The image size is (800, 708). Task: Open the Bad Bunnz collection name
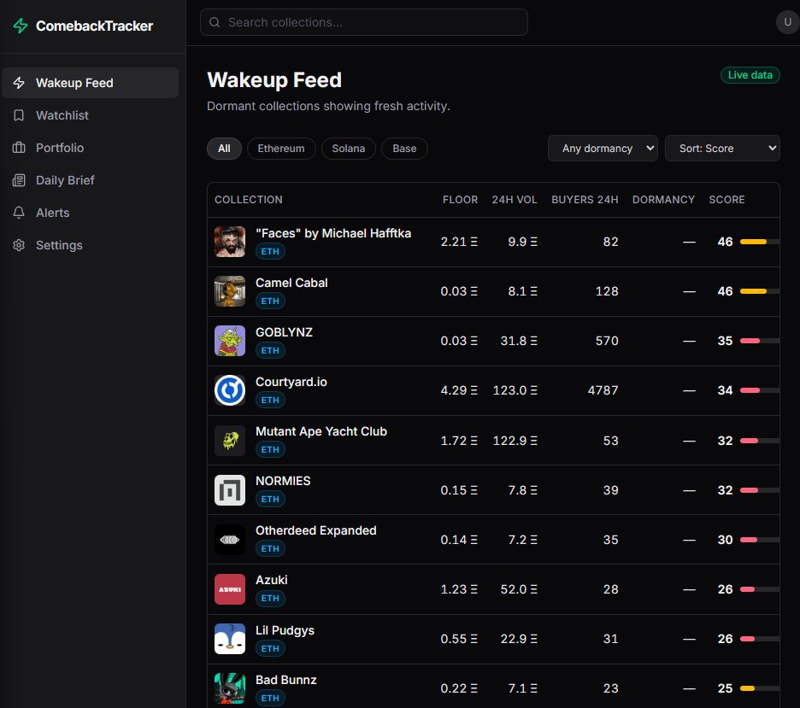click(x=285, y=680)
